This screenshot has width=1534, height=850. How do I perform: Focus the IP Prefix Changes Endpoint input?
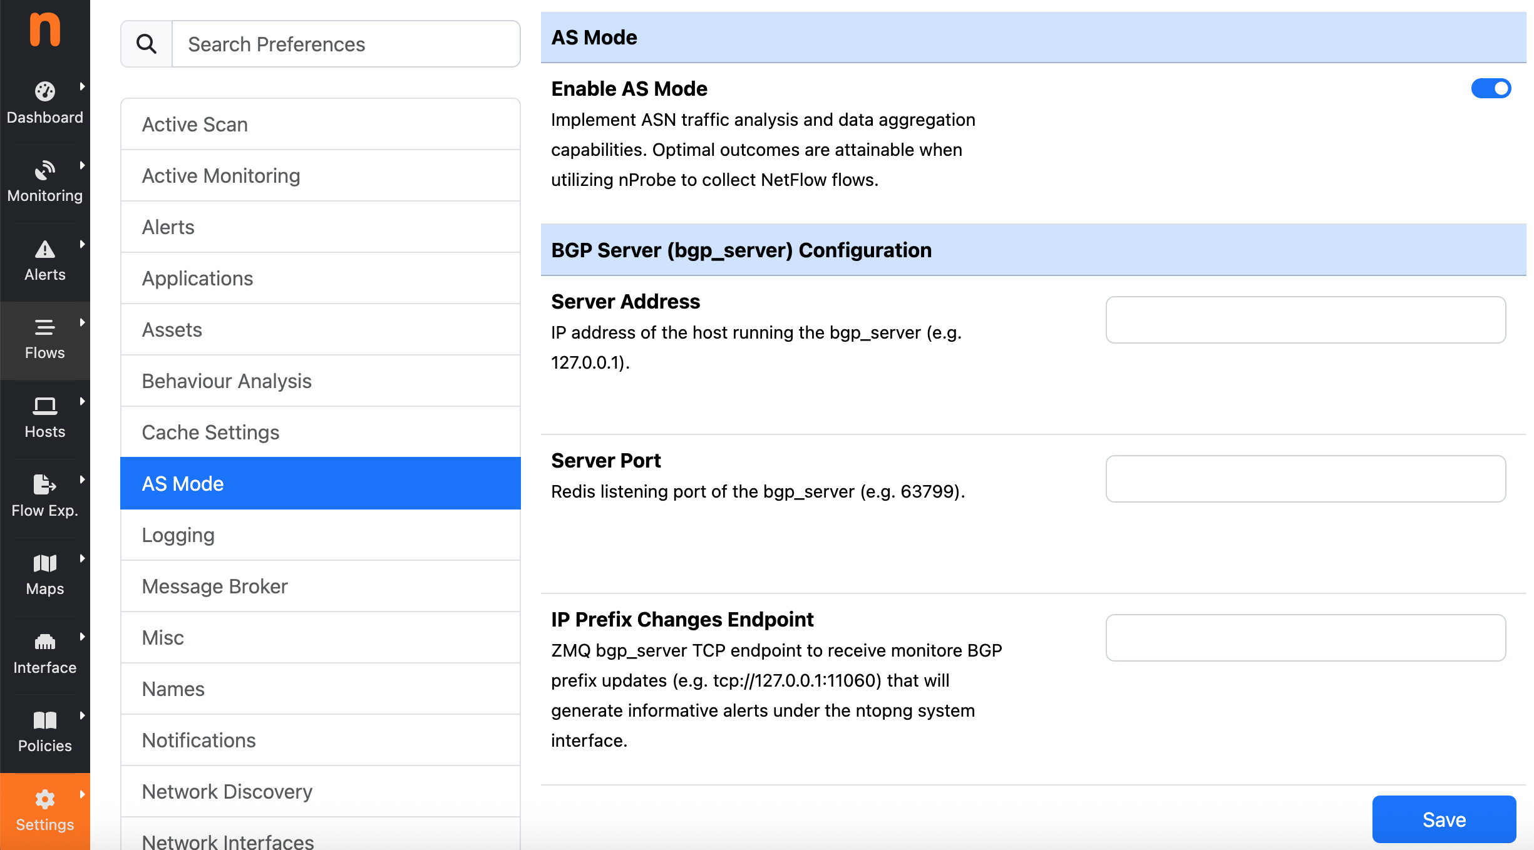[x=1305, y=638]
